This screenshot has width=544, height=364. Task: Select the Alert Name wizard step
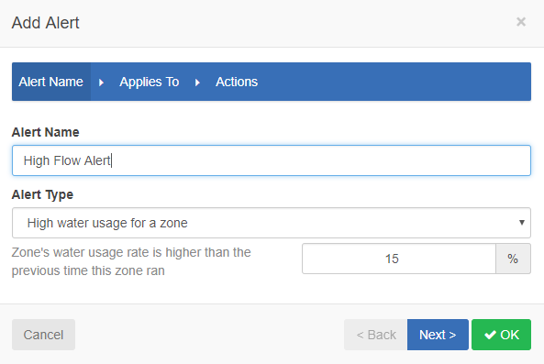click(x=51, y=82)
